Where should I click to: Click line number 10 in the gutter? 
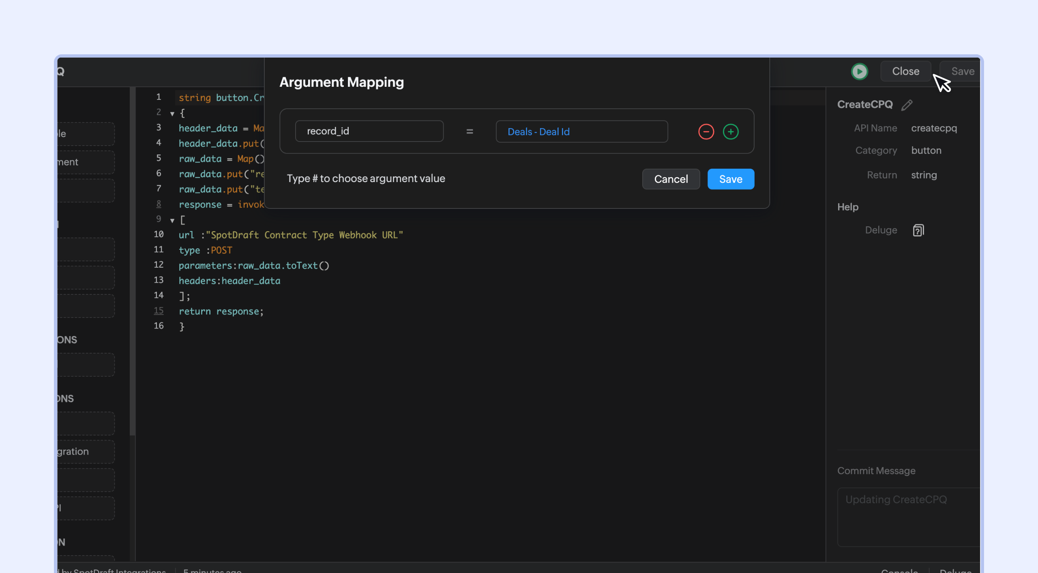(159, 234)
